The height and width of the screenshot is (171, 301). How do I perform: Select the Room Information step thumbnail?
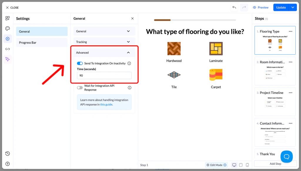click(275, 71)
